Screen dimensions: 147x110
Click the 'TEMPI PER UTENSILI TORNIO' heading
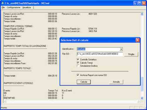tap(19, 26)
